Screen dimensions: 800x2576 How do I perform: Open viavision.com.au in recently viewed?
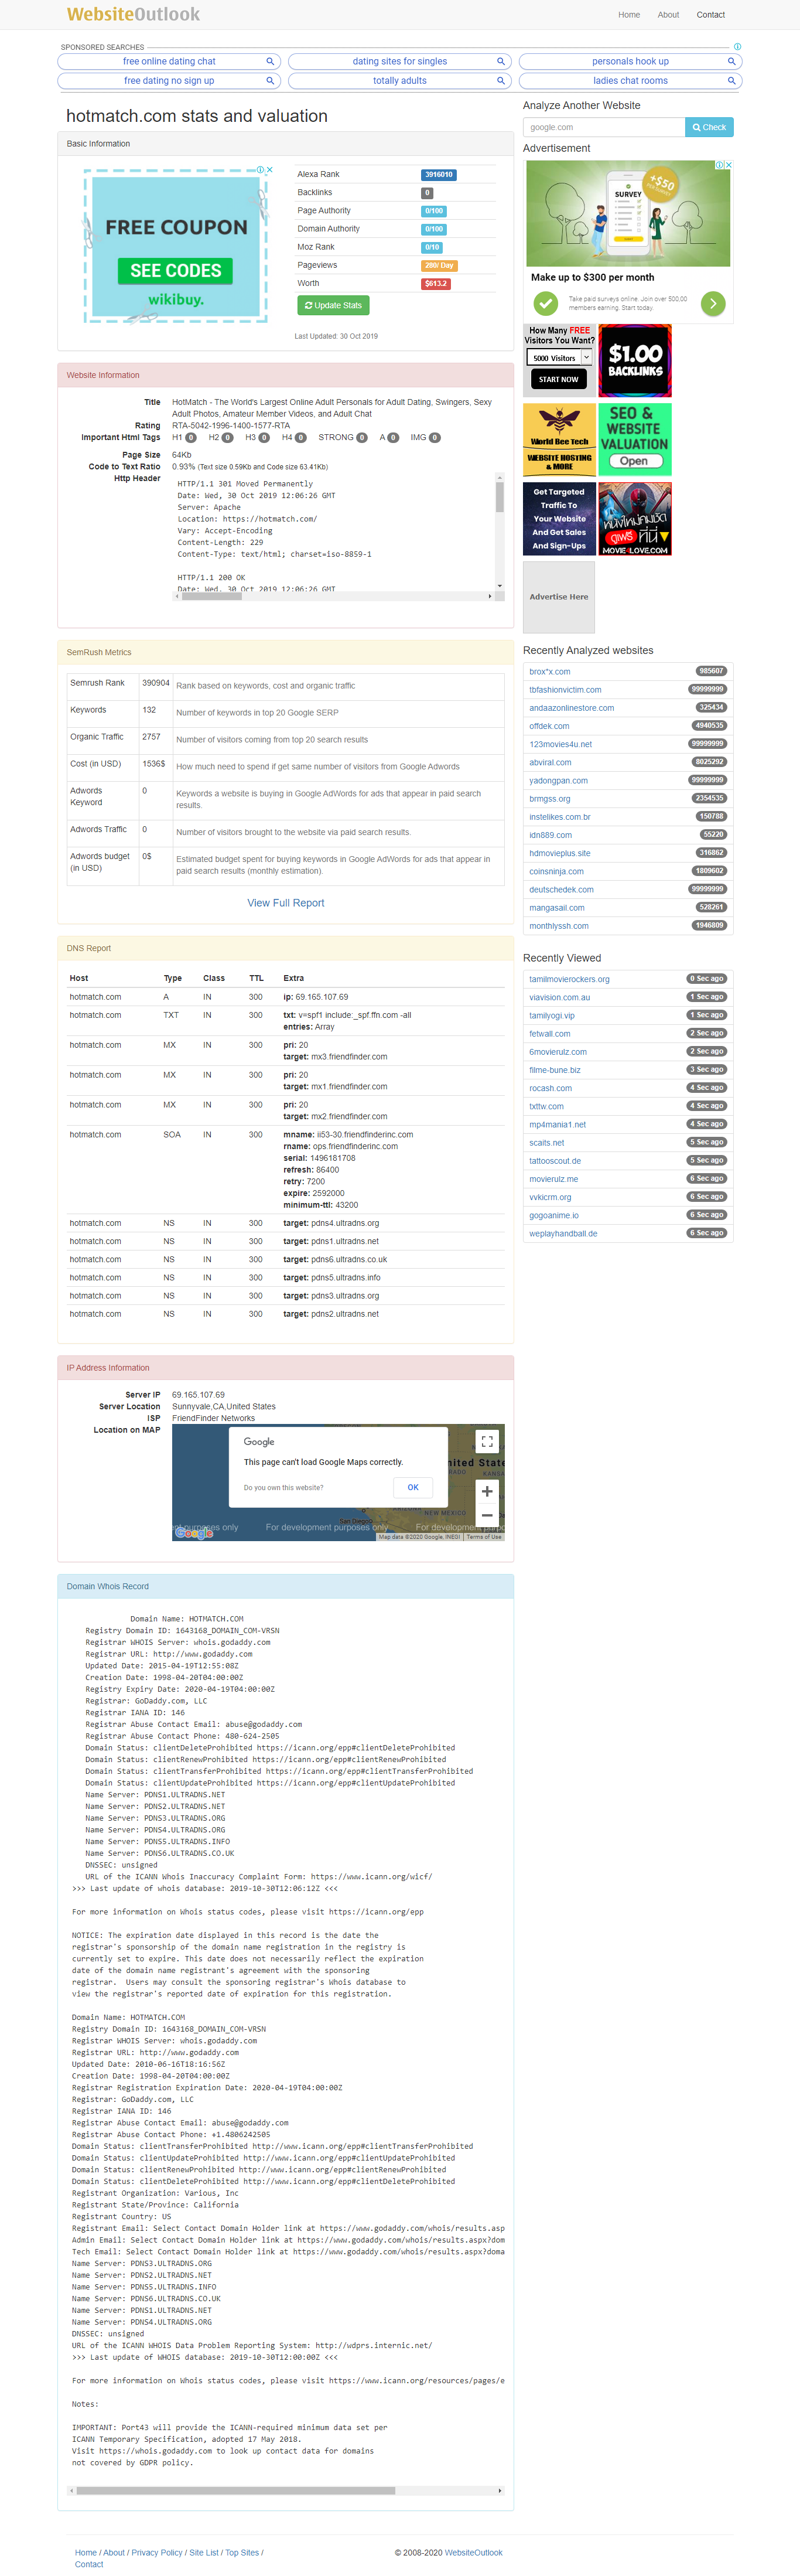559,997
